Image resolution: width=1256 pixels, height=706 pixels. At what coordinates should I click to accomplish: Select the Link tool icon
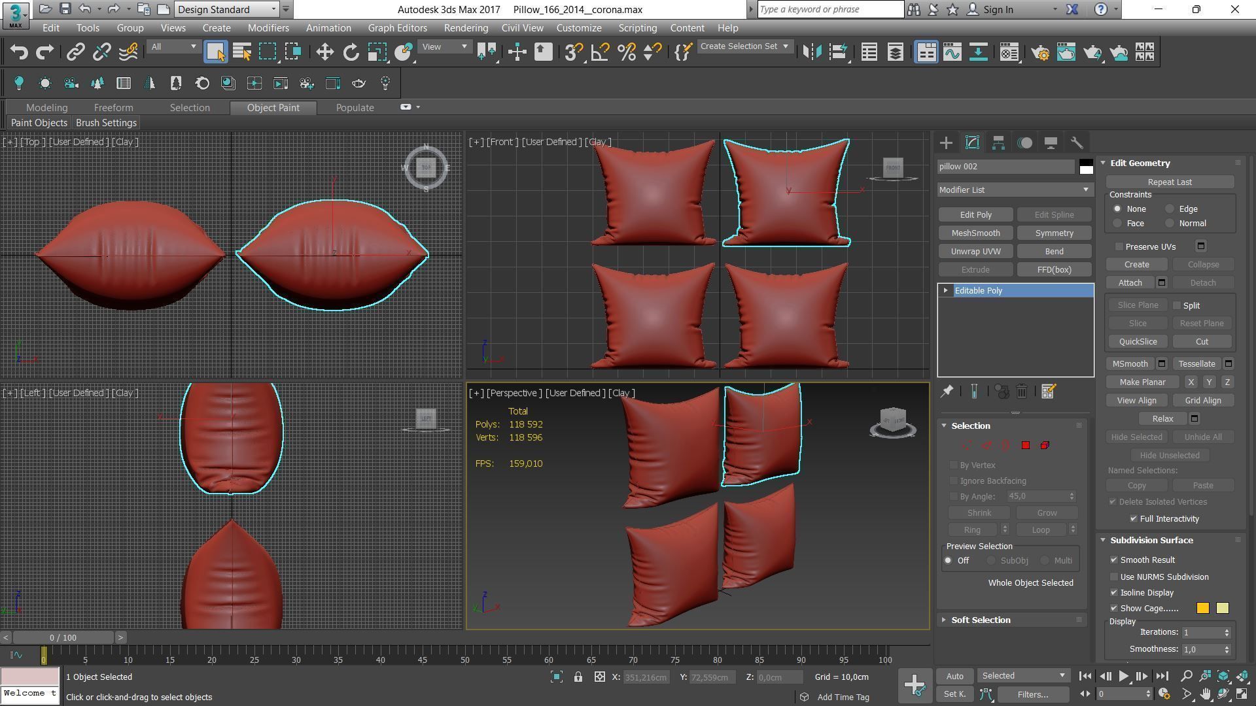(76, 52)
